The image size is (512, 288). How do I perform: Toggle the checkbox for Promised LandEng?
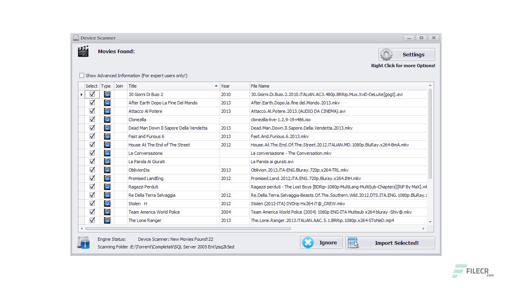click(92, 178)
